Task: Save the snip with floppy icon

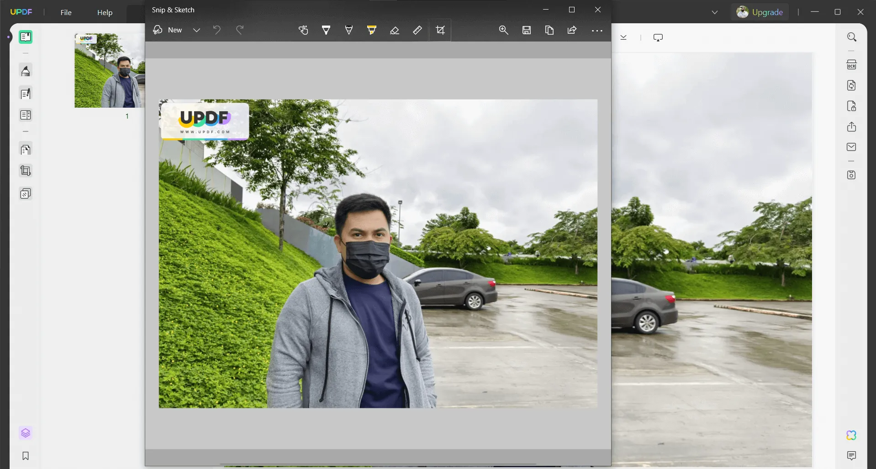Action: tap(527, 30)
